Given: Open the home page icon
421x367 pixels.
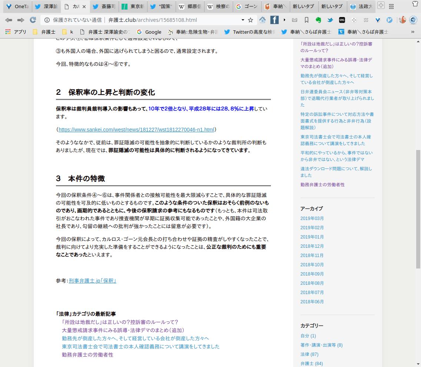Looking at the screenshot, I should (x=262, y=20).
